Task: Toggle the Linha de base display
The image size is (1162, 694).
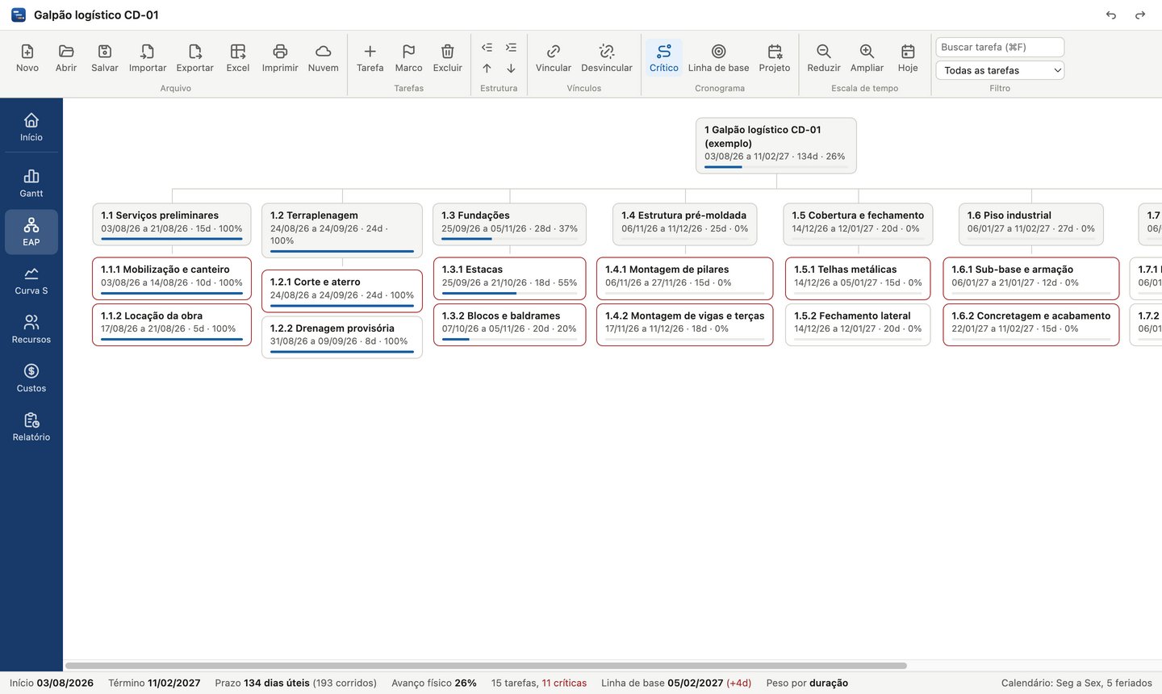Action: (x=718, y=57)
